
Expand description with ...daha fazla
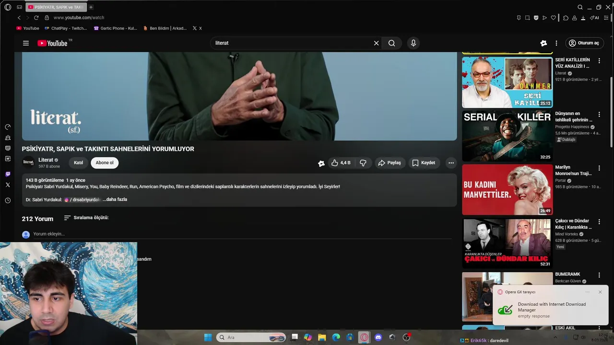115,199
